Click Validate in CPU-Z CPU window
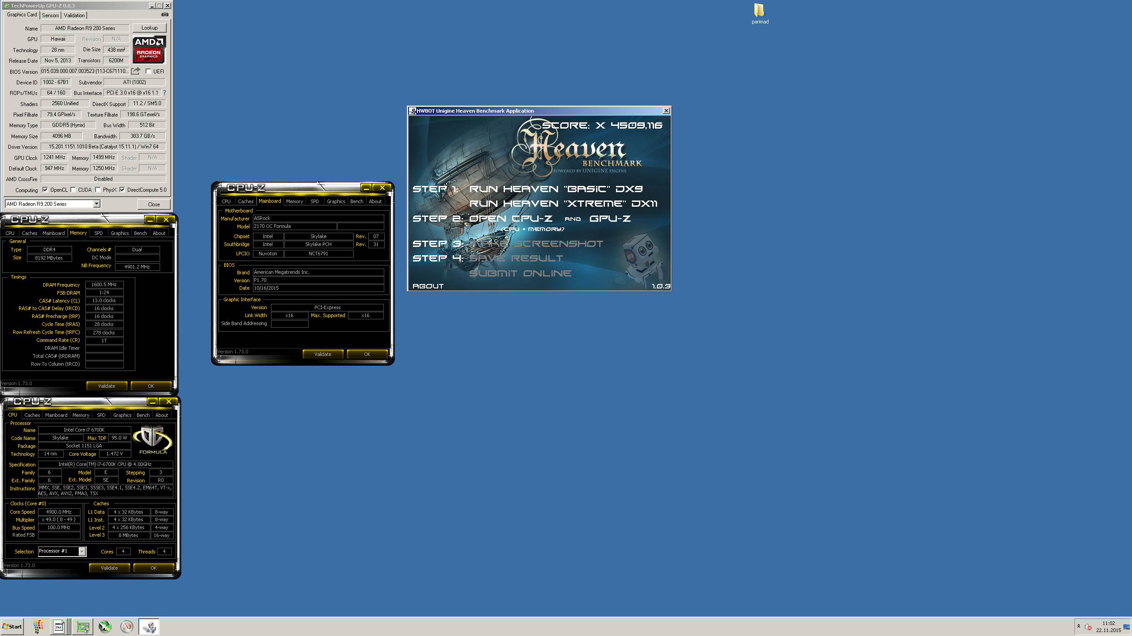This screenshot has height=636, width=1132. (109, 568)
